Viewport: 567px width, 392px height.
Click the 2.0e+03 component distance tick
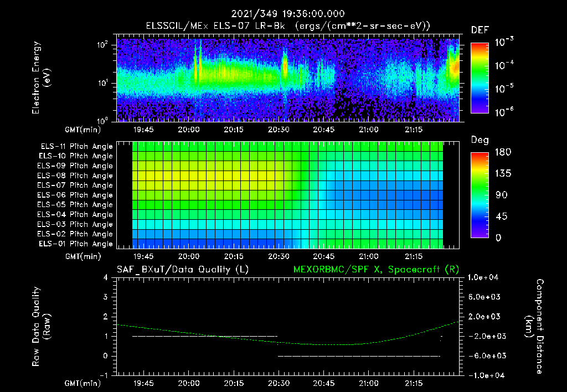tap(484, 316)
